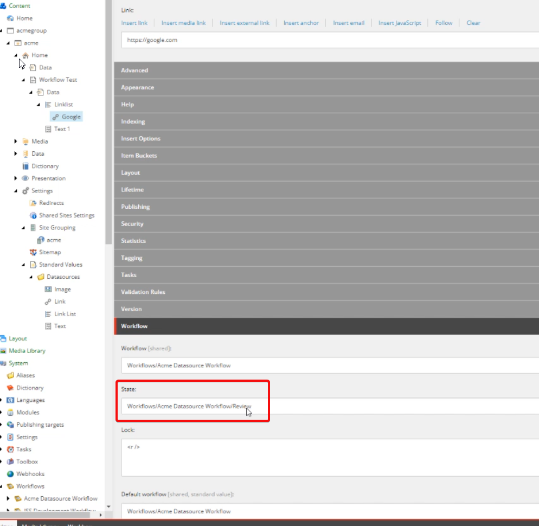Collapse the Site Grouping node
The width and height of the screenshot is (539, 526).
coord(23,228)
